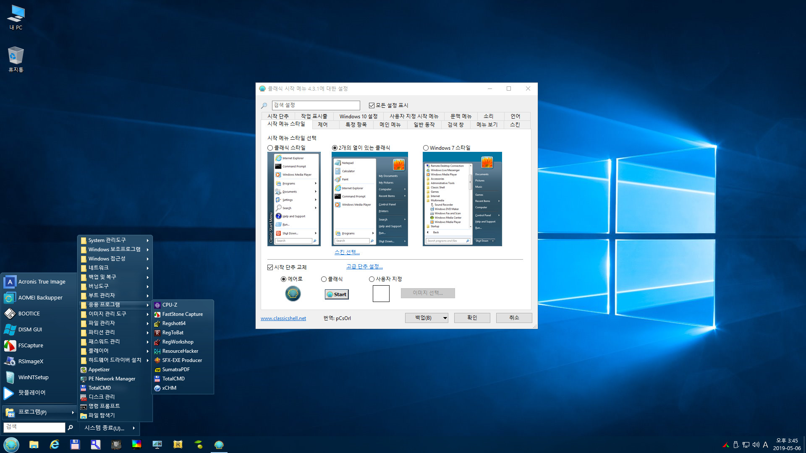Screen dimensions: 806x453
Task: Launch ResourceHacker tool
Action: tap(181, 351)
